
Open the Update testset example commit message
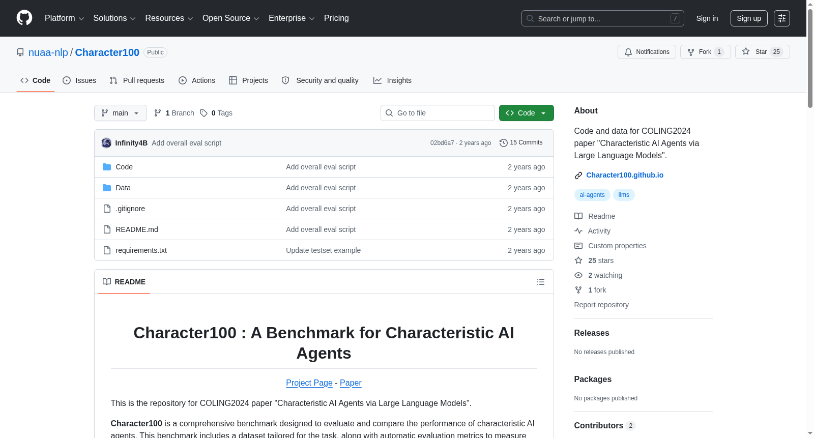pyautogui.click(x=323, y=250)
